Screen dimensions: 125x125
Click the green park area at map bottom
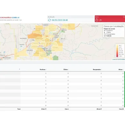point(55,58)
